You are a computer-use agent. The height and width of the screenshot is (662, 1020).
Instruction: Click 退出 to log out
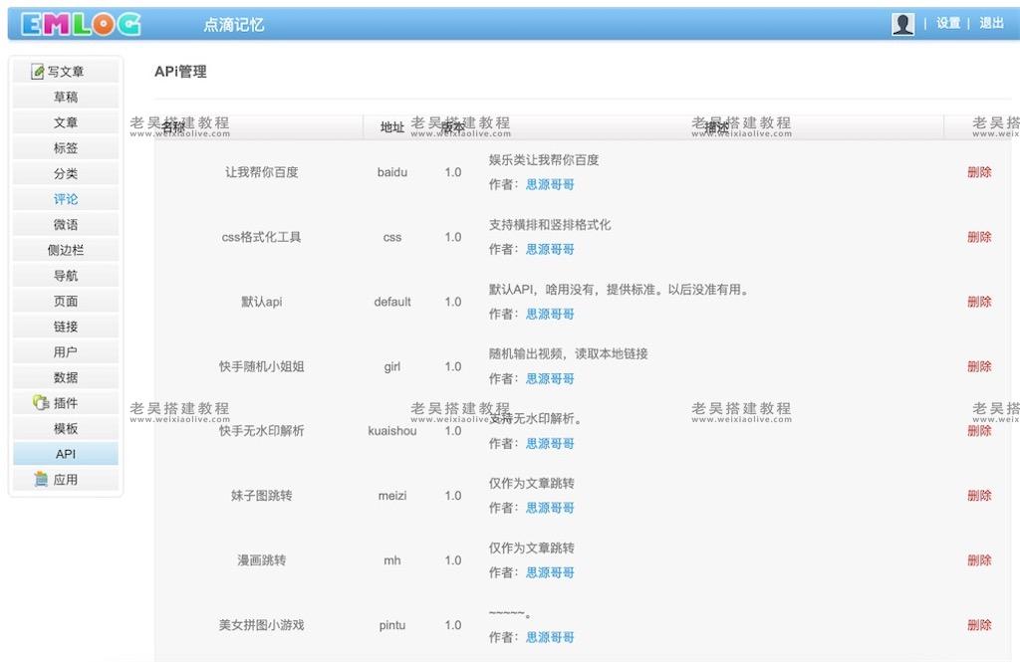click(991, 22)
